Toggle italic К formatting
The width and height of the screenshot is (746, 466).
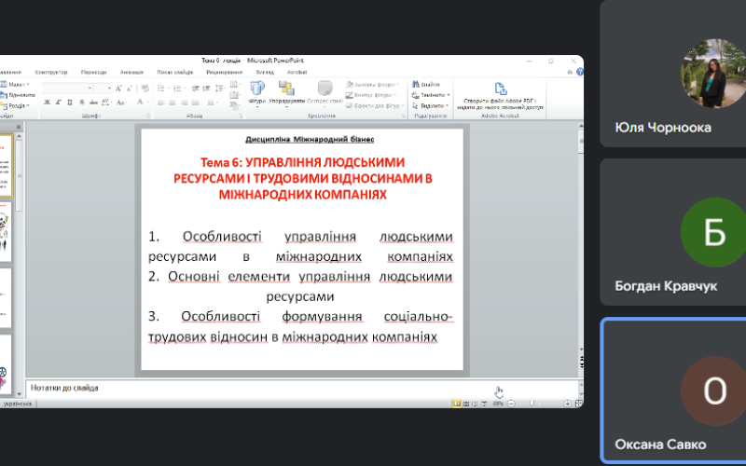click(59, 103)
